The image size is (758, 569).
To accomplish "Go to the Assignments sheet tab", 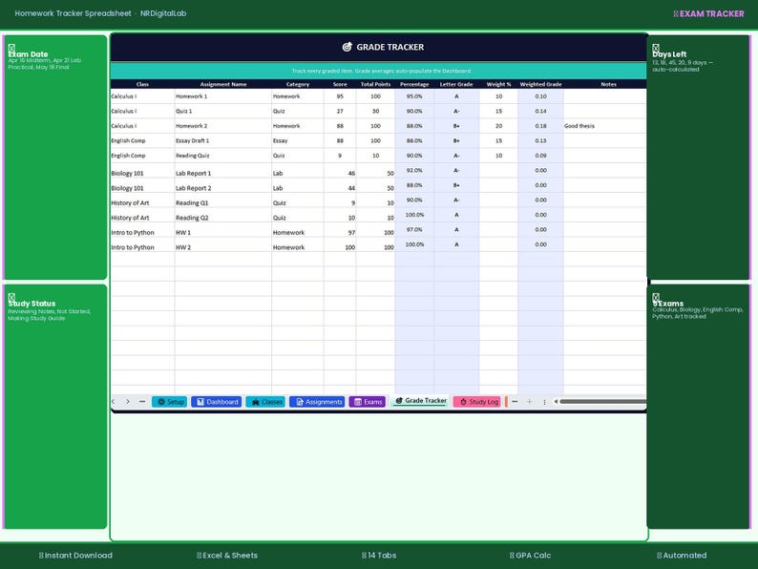I will [x=317, y=402].
